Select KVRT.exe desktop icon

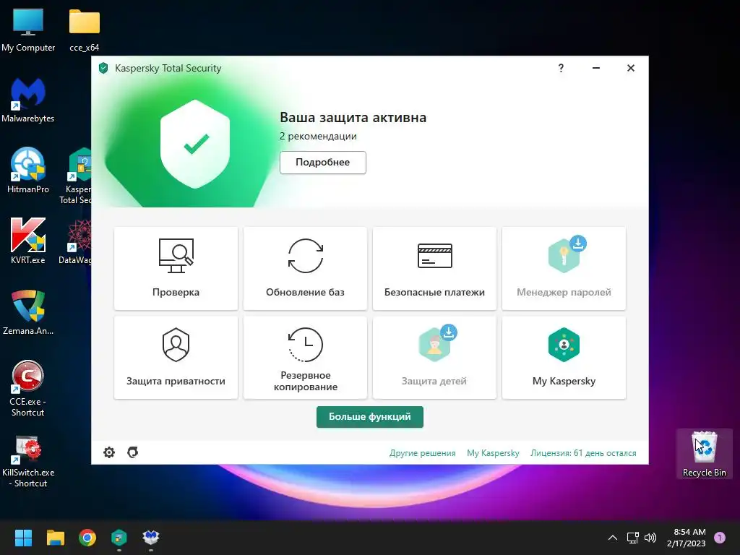[x=28, y=241]
